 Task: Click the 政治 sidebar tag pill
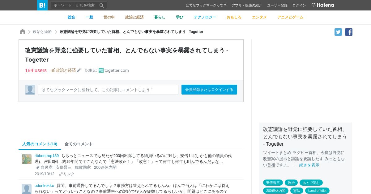pos(291,183)
